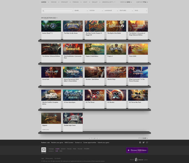Open the Our thanks footer link

(x=58, y=158)
